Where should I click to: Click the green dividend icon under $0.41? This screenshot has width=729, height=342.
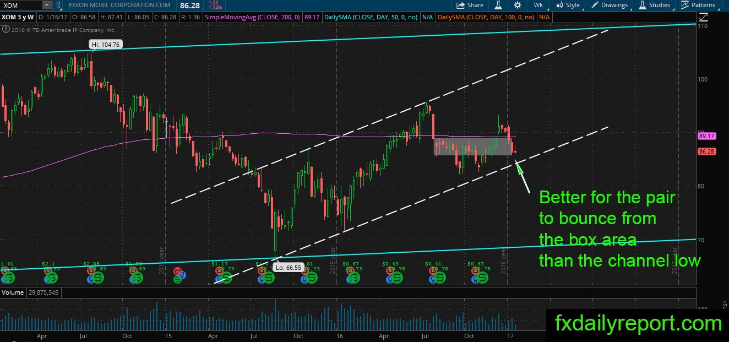click(x=439, y=278)
